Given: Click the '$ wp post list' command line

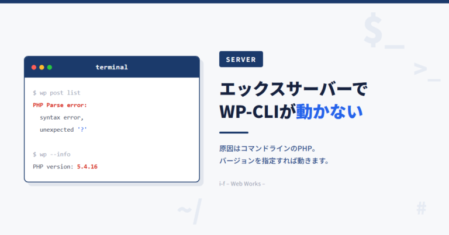Looking at the screenshot, I should coord(57,93).
